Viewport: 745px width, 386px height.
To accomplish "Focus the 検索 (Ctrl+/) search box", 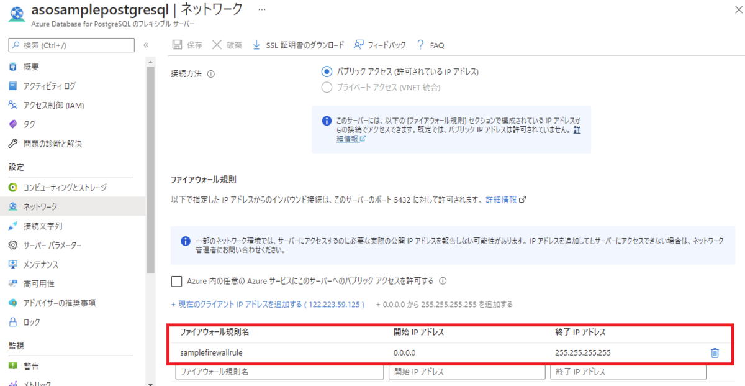I will (x=71, y=45).
